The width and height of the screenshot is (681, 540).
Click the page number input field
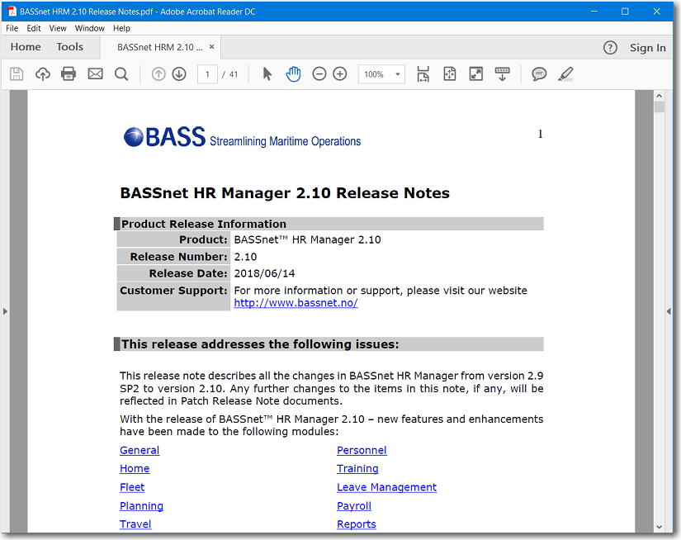point(207,74)
